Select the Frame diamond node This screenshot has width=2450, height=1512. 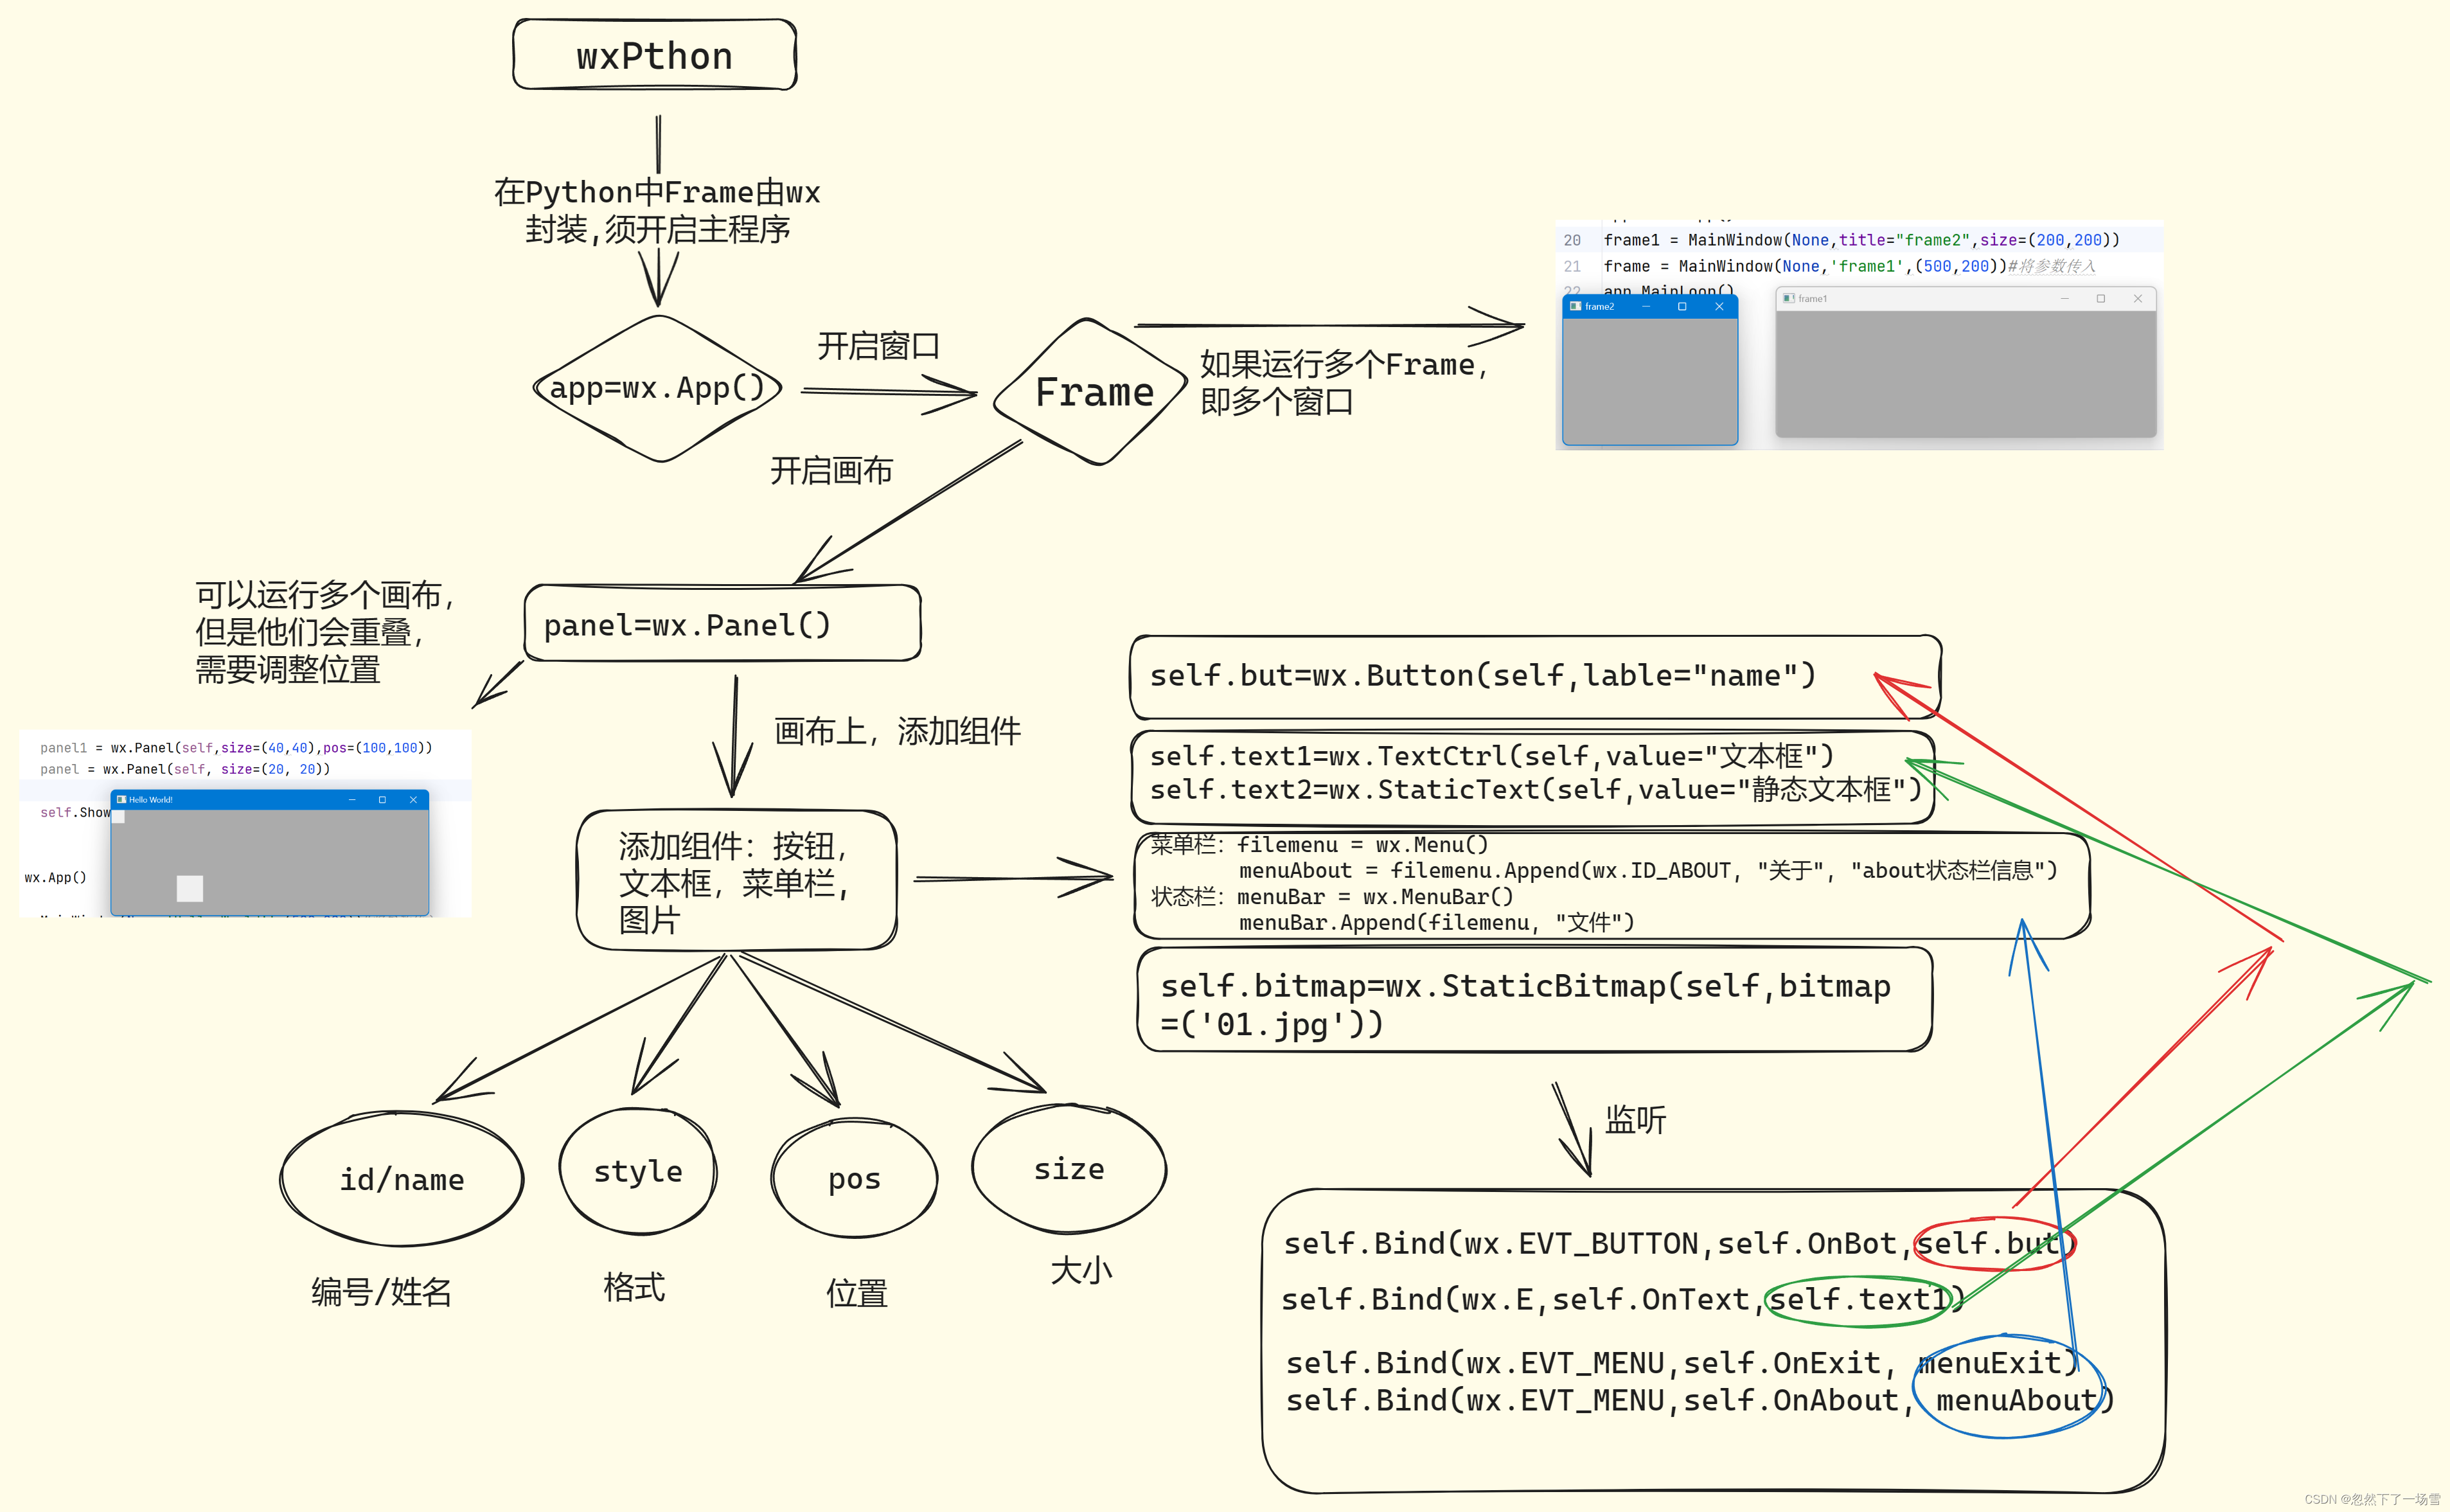click(1093, 392)
